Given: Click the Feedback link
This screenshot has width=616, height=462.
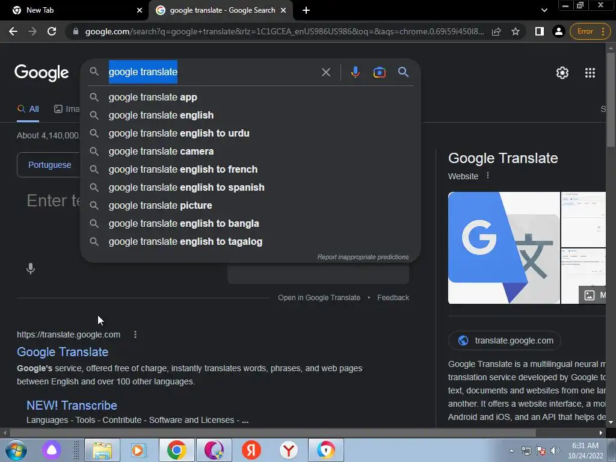Looking at the screenshot, I should [x=393, y=298].
